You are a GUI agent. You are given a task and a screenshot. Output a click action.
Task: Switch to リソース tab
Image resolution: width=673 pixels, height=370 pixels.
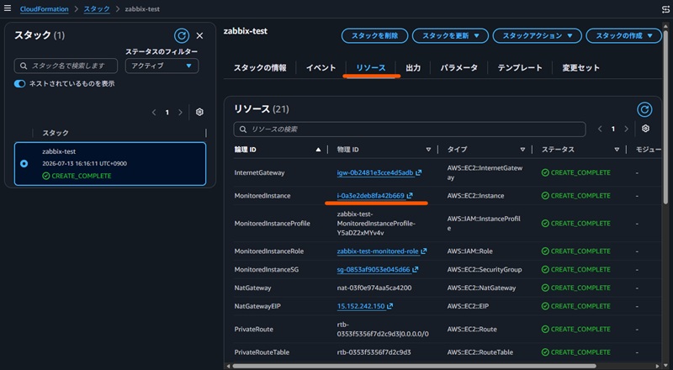[371, 68]
